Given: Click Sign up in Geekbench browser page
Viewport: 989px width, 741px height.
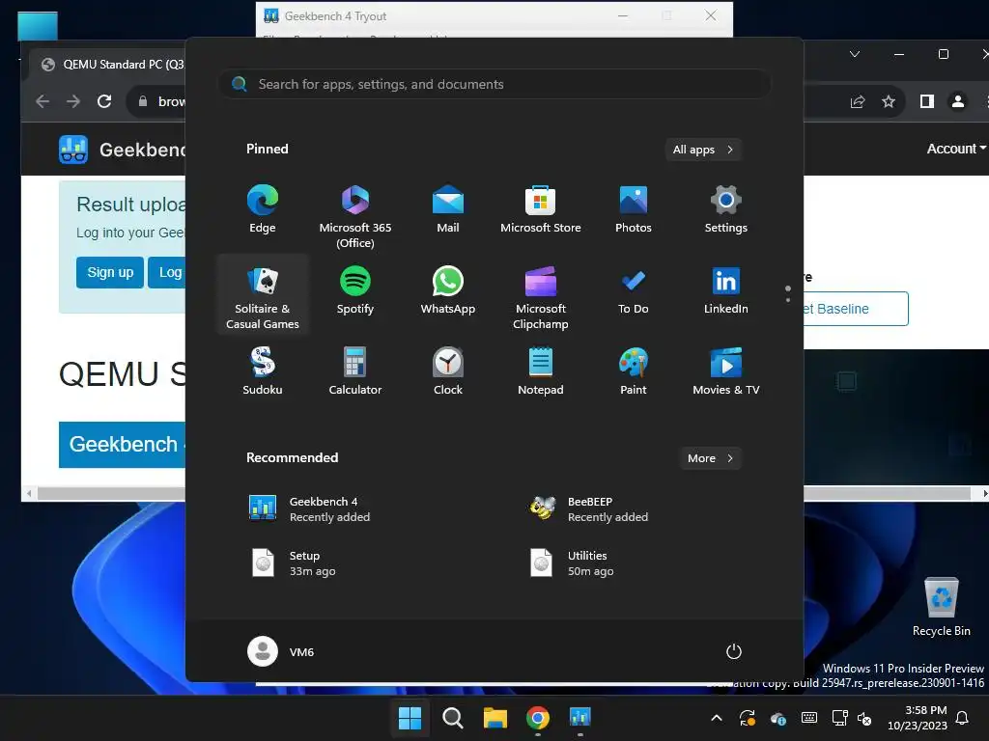Looking at the screenshot, I should coord(110,272).
